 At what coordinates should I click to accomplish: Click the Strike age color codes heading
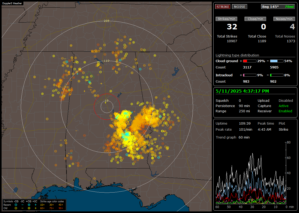click(52, 201)
